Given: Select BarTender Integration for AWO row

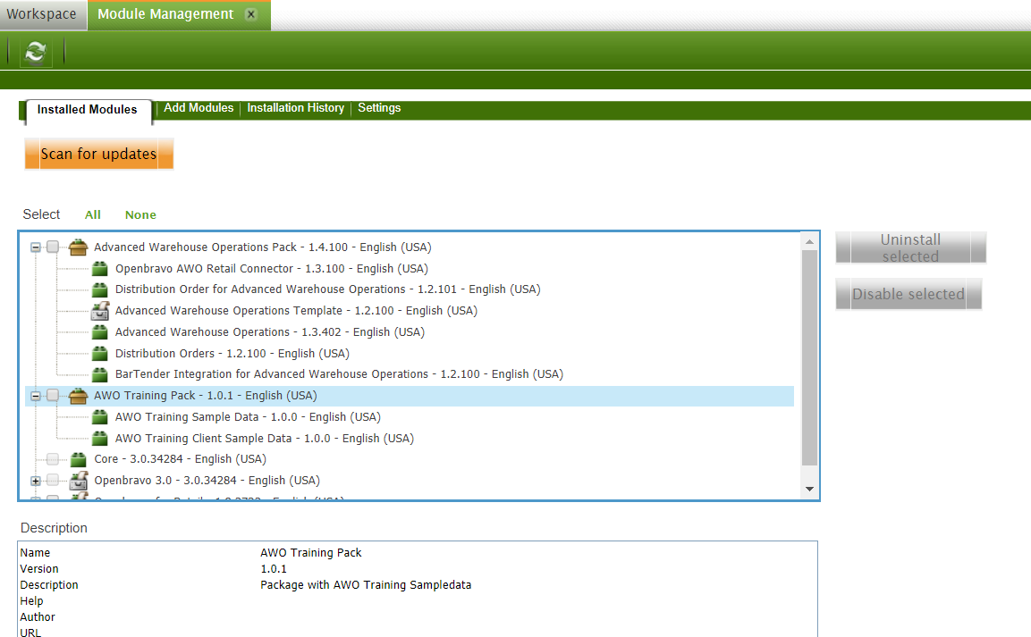Looking at the screenshot, I should coord(339,374).
